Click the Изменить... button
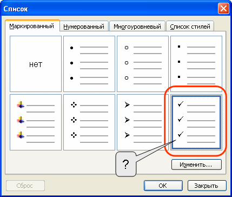This screenshot has height=197, width=232. (x=196, y=165)
